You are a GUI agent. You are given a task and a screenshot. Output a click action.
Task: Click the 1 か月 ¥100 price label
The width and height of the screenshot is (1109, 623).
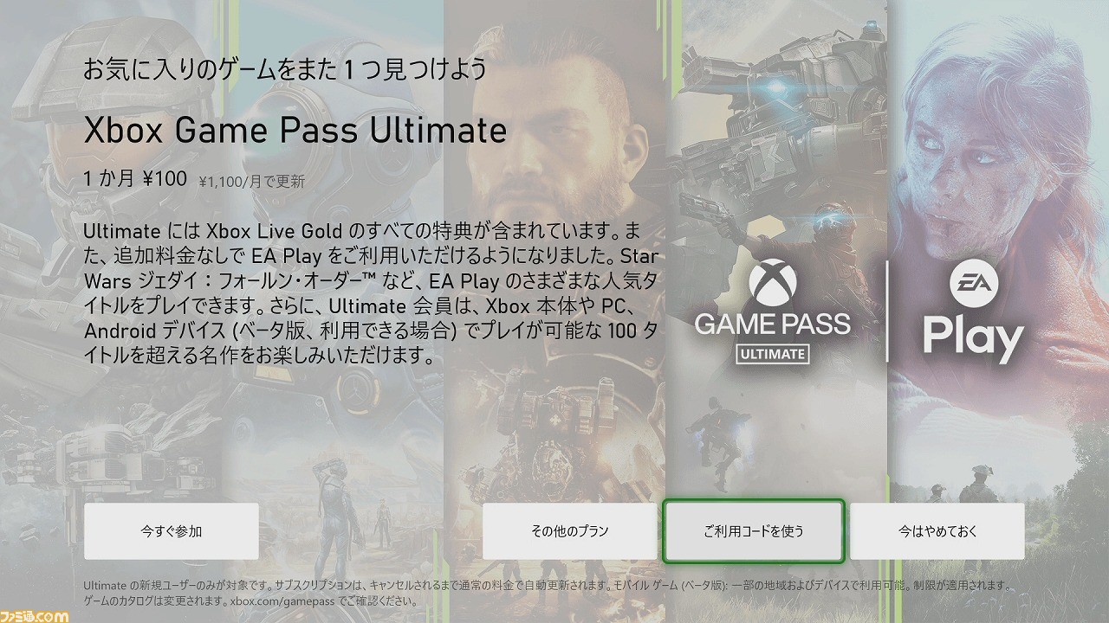[x=135, y=179]
